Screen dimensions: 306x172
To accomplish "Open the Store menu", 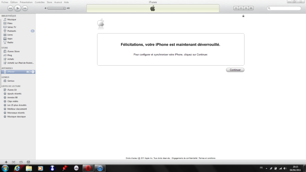I will (x=49, y=2).
